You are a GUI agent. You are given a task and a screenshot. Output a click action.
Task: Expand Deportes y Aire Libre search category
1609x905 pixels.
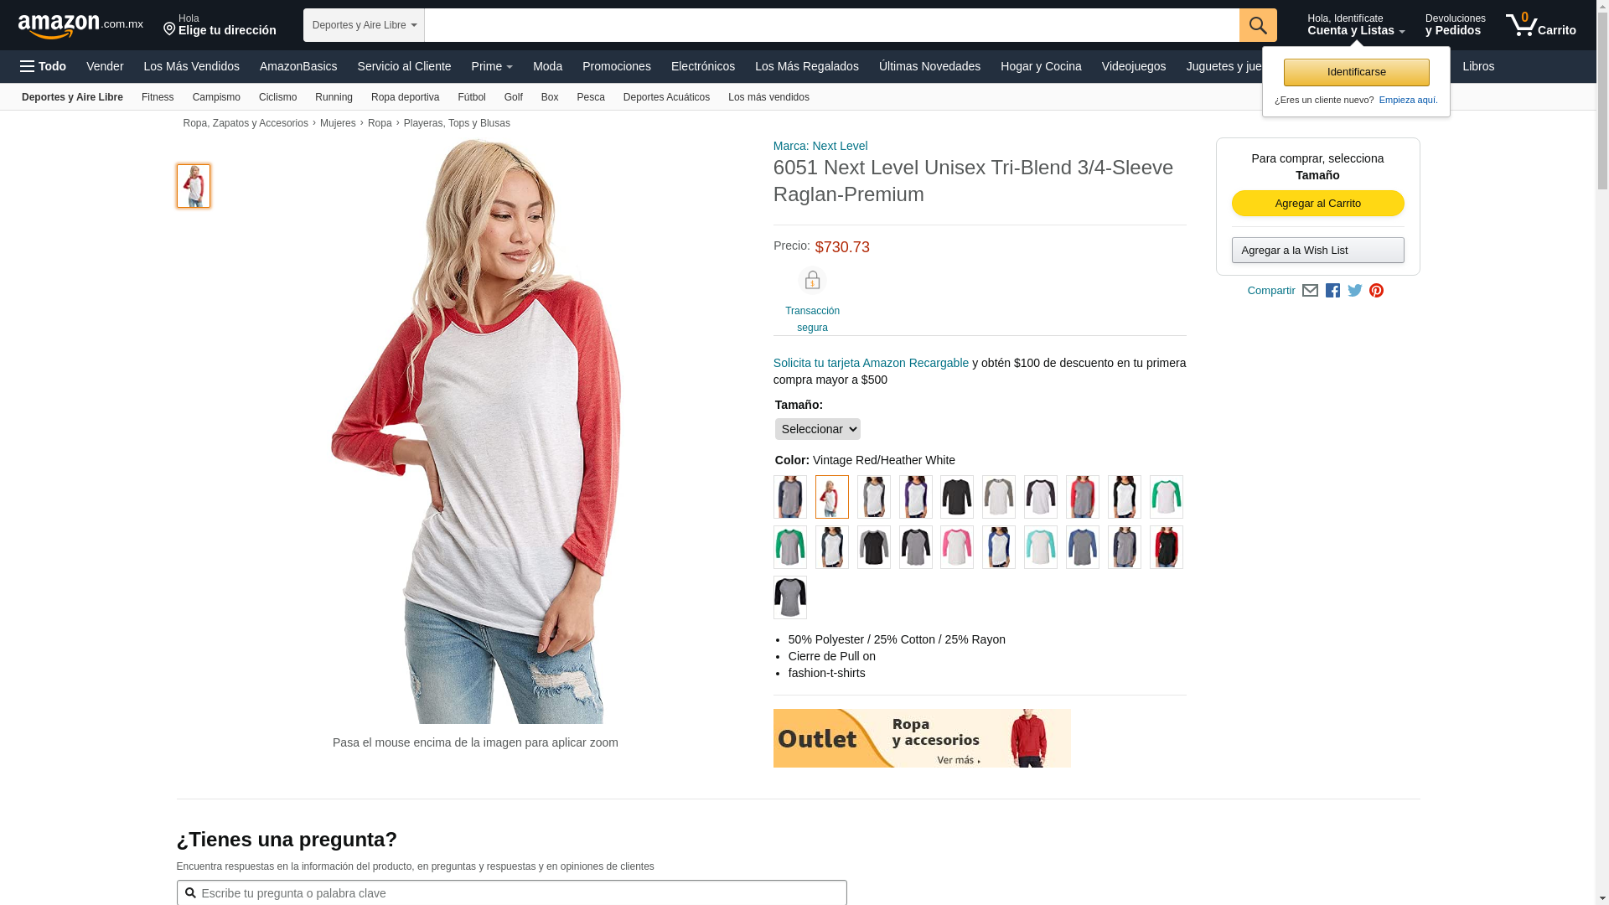pos(364,25)
